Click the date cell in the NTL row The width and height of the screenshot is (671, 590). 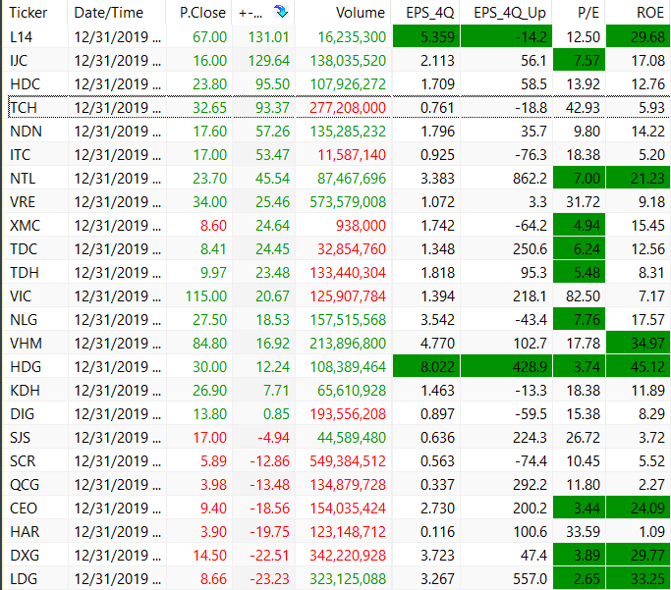[x=117, y=178]
